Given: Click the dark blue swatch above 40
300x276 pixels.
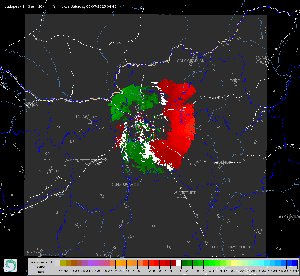Looking at the screenshot, I should 295,263.
